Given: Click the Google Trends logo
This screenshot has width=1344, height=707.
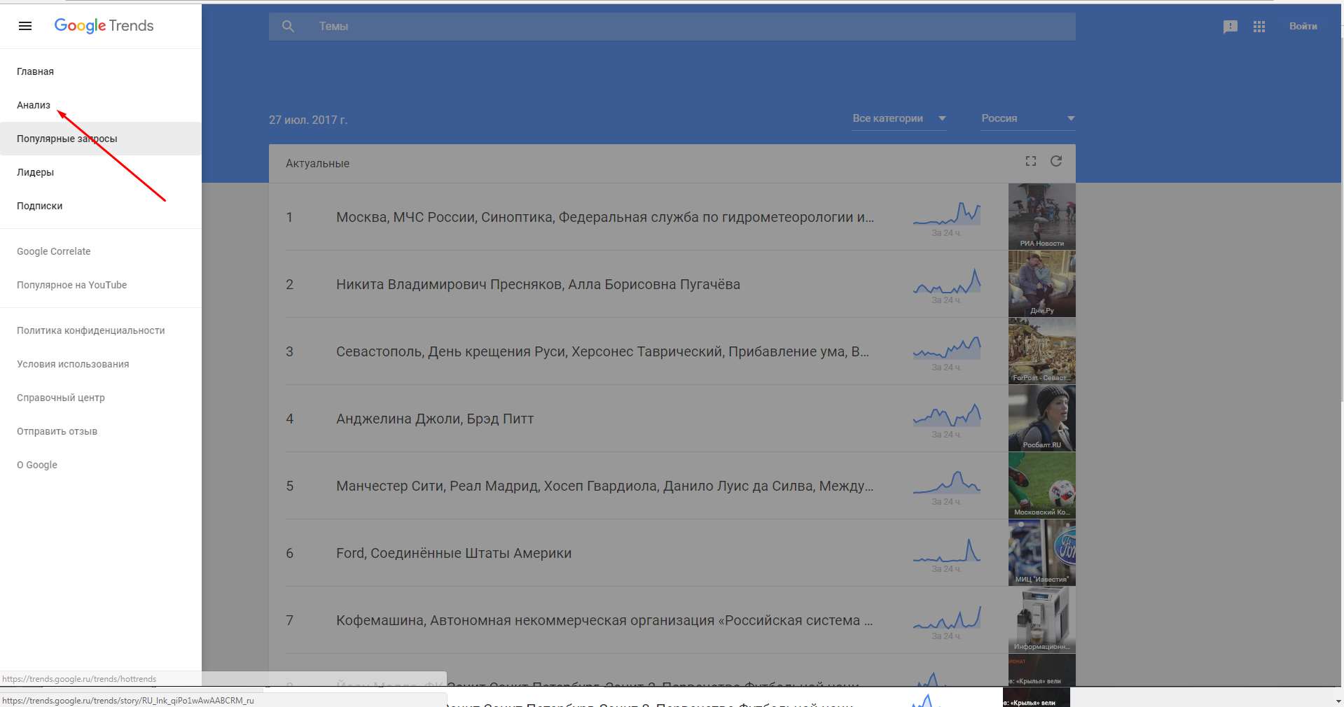Looking at the screenshot, I should point(104,26).
